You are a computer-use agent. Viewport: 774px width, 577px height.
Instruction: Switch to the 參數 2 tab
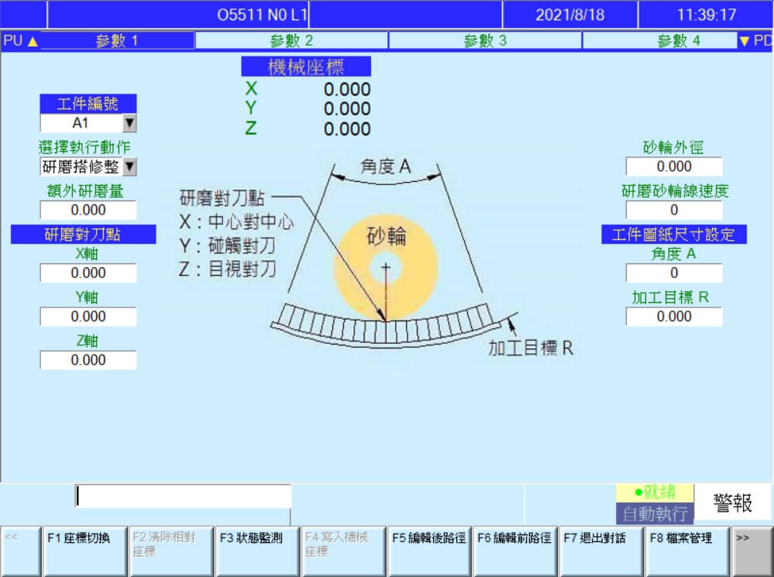[x=291, y=41]
